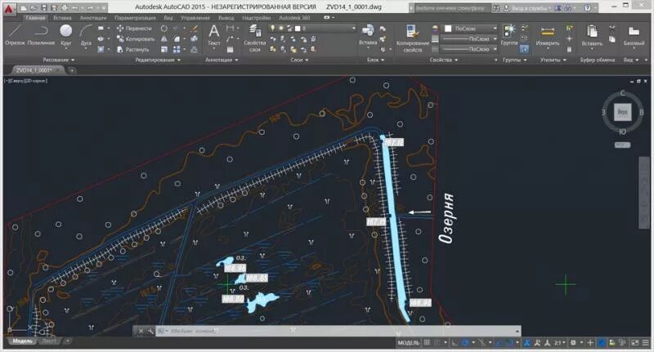The height and width of the screenshot is (352, 654).
Task: Toggle polar tracking in status bar
Action: click(x=465, y=342)
